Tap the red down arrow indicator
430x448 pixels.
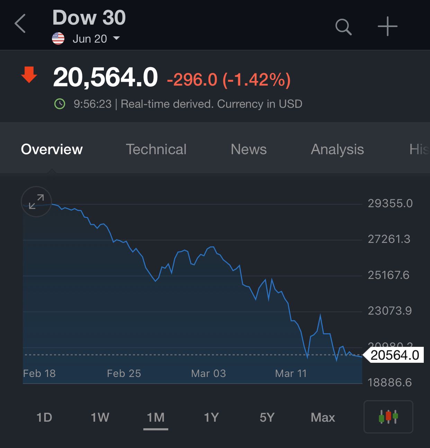pos(29,75)
